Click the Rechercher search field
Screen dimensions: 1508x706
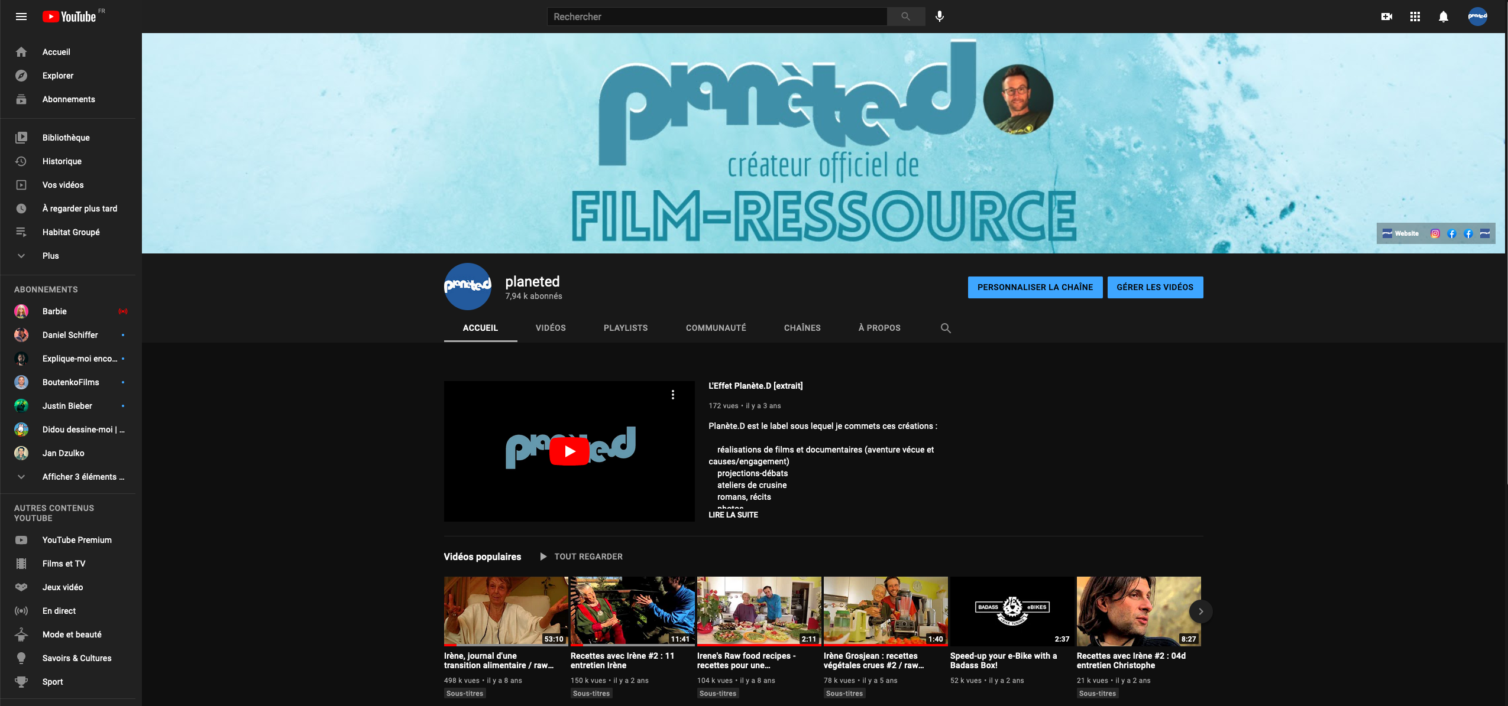(x=717, y=17)
